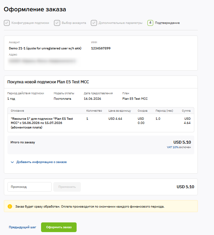This screenshot has height=235, width=214.
Task: Click the checkmark icon beside Конфигурация подписки
Action: tap(7, 23)
